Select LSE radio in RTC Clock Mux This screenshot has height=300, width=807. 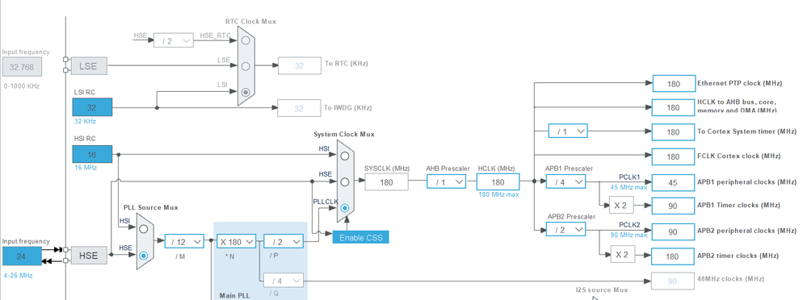[246, 66]
